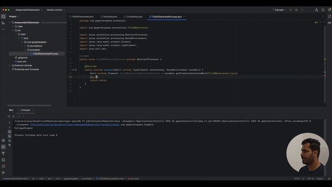Open the Code With Me user icon
The image size is (332, 187).
[x=316, y=10]
